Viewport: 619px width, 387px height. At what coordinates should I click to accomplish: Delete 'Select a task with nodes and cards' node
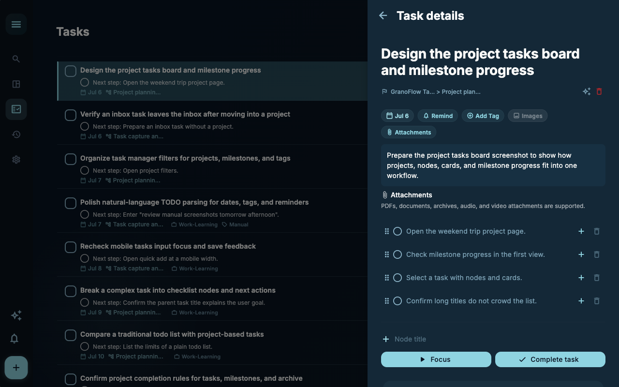[597, 278]
